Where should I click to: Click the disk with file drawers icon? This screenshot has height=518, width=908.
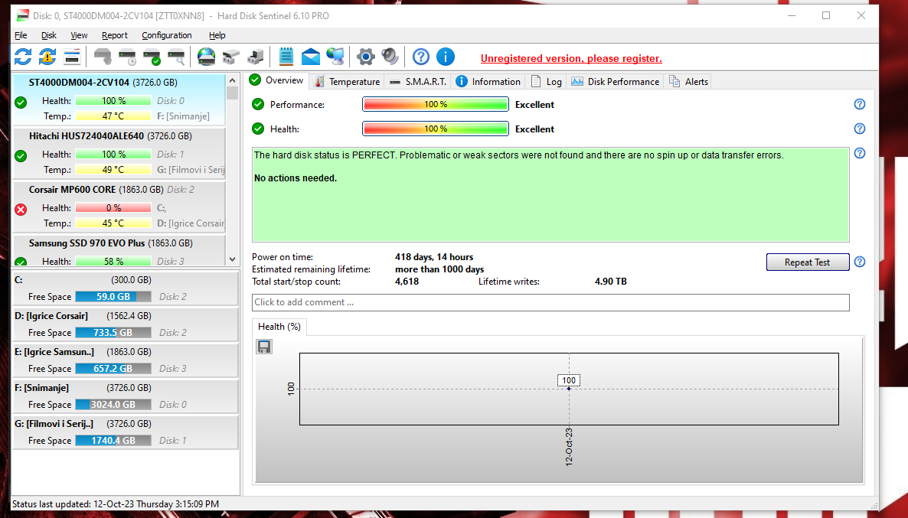(x=231, y=57)
